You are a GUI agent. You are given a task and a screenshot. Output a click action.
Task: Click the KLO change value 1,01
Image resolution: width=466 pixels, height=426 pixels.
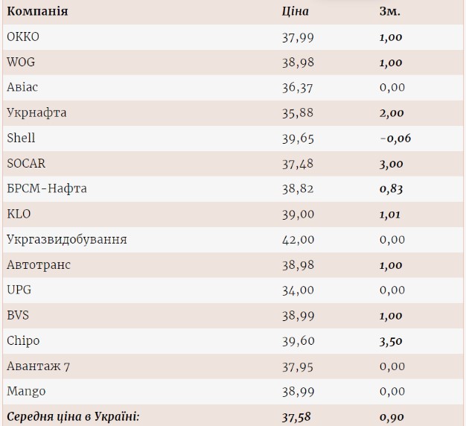click(390, 214)
